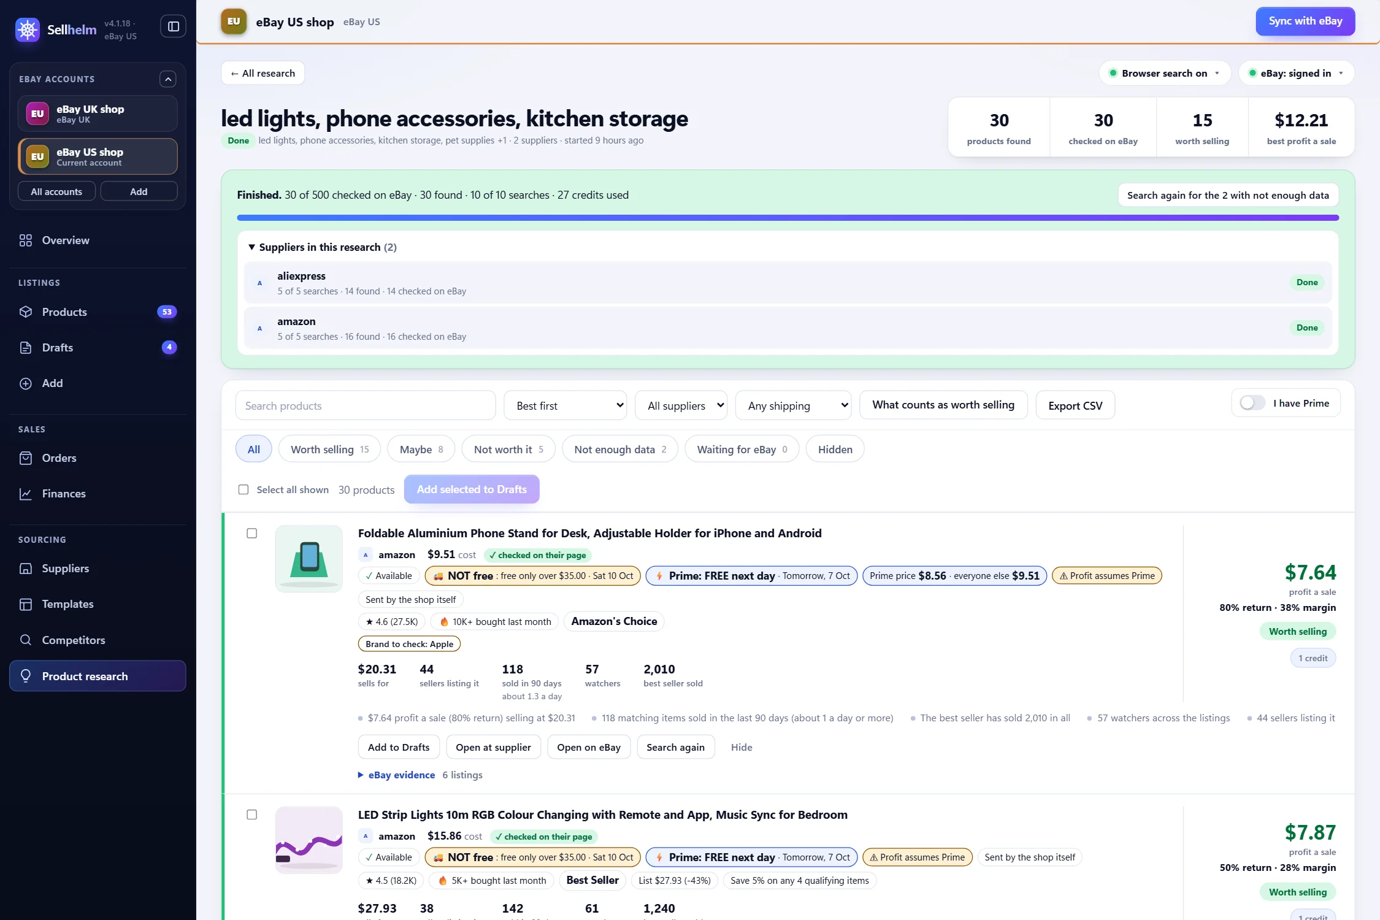Open Suppliers via its store icon
1380x920 pixels.
click(26, 569)
